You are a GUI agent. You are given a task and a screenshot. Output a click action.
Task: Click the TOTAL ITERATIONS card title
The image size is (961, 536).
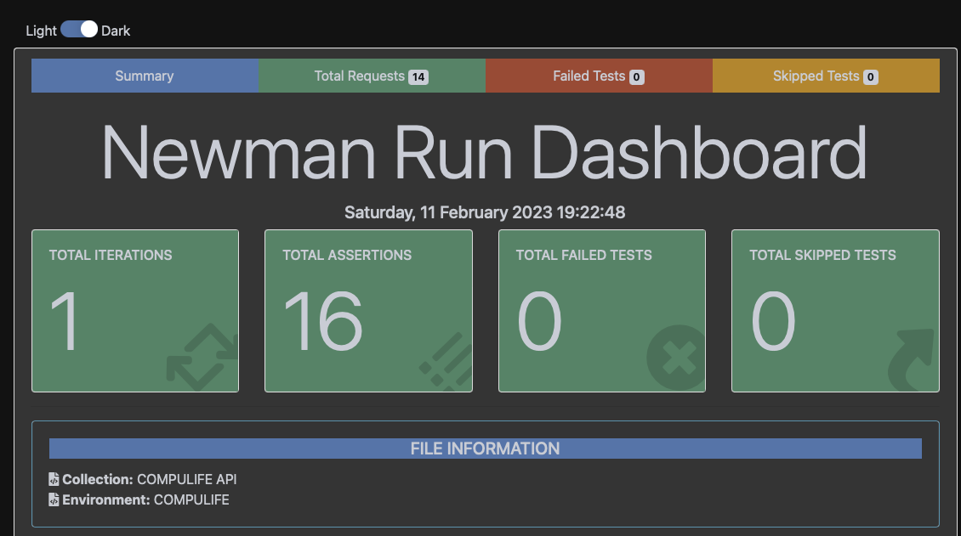111,255
